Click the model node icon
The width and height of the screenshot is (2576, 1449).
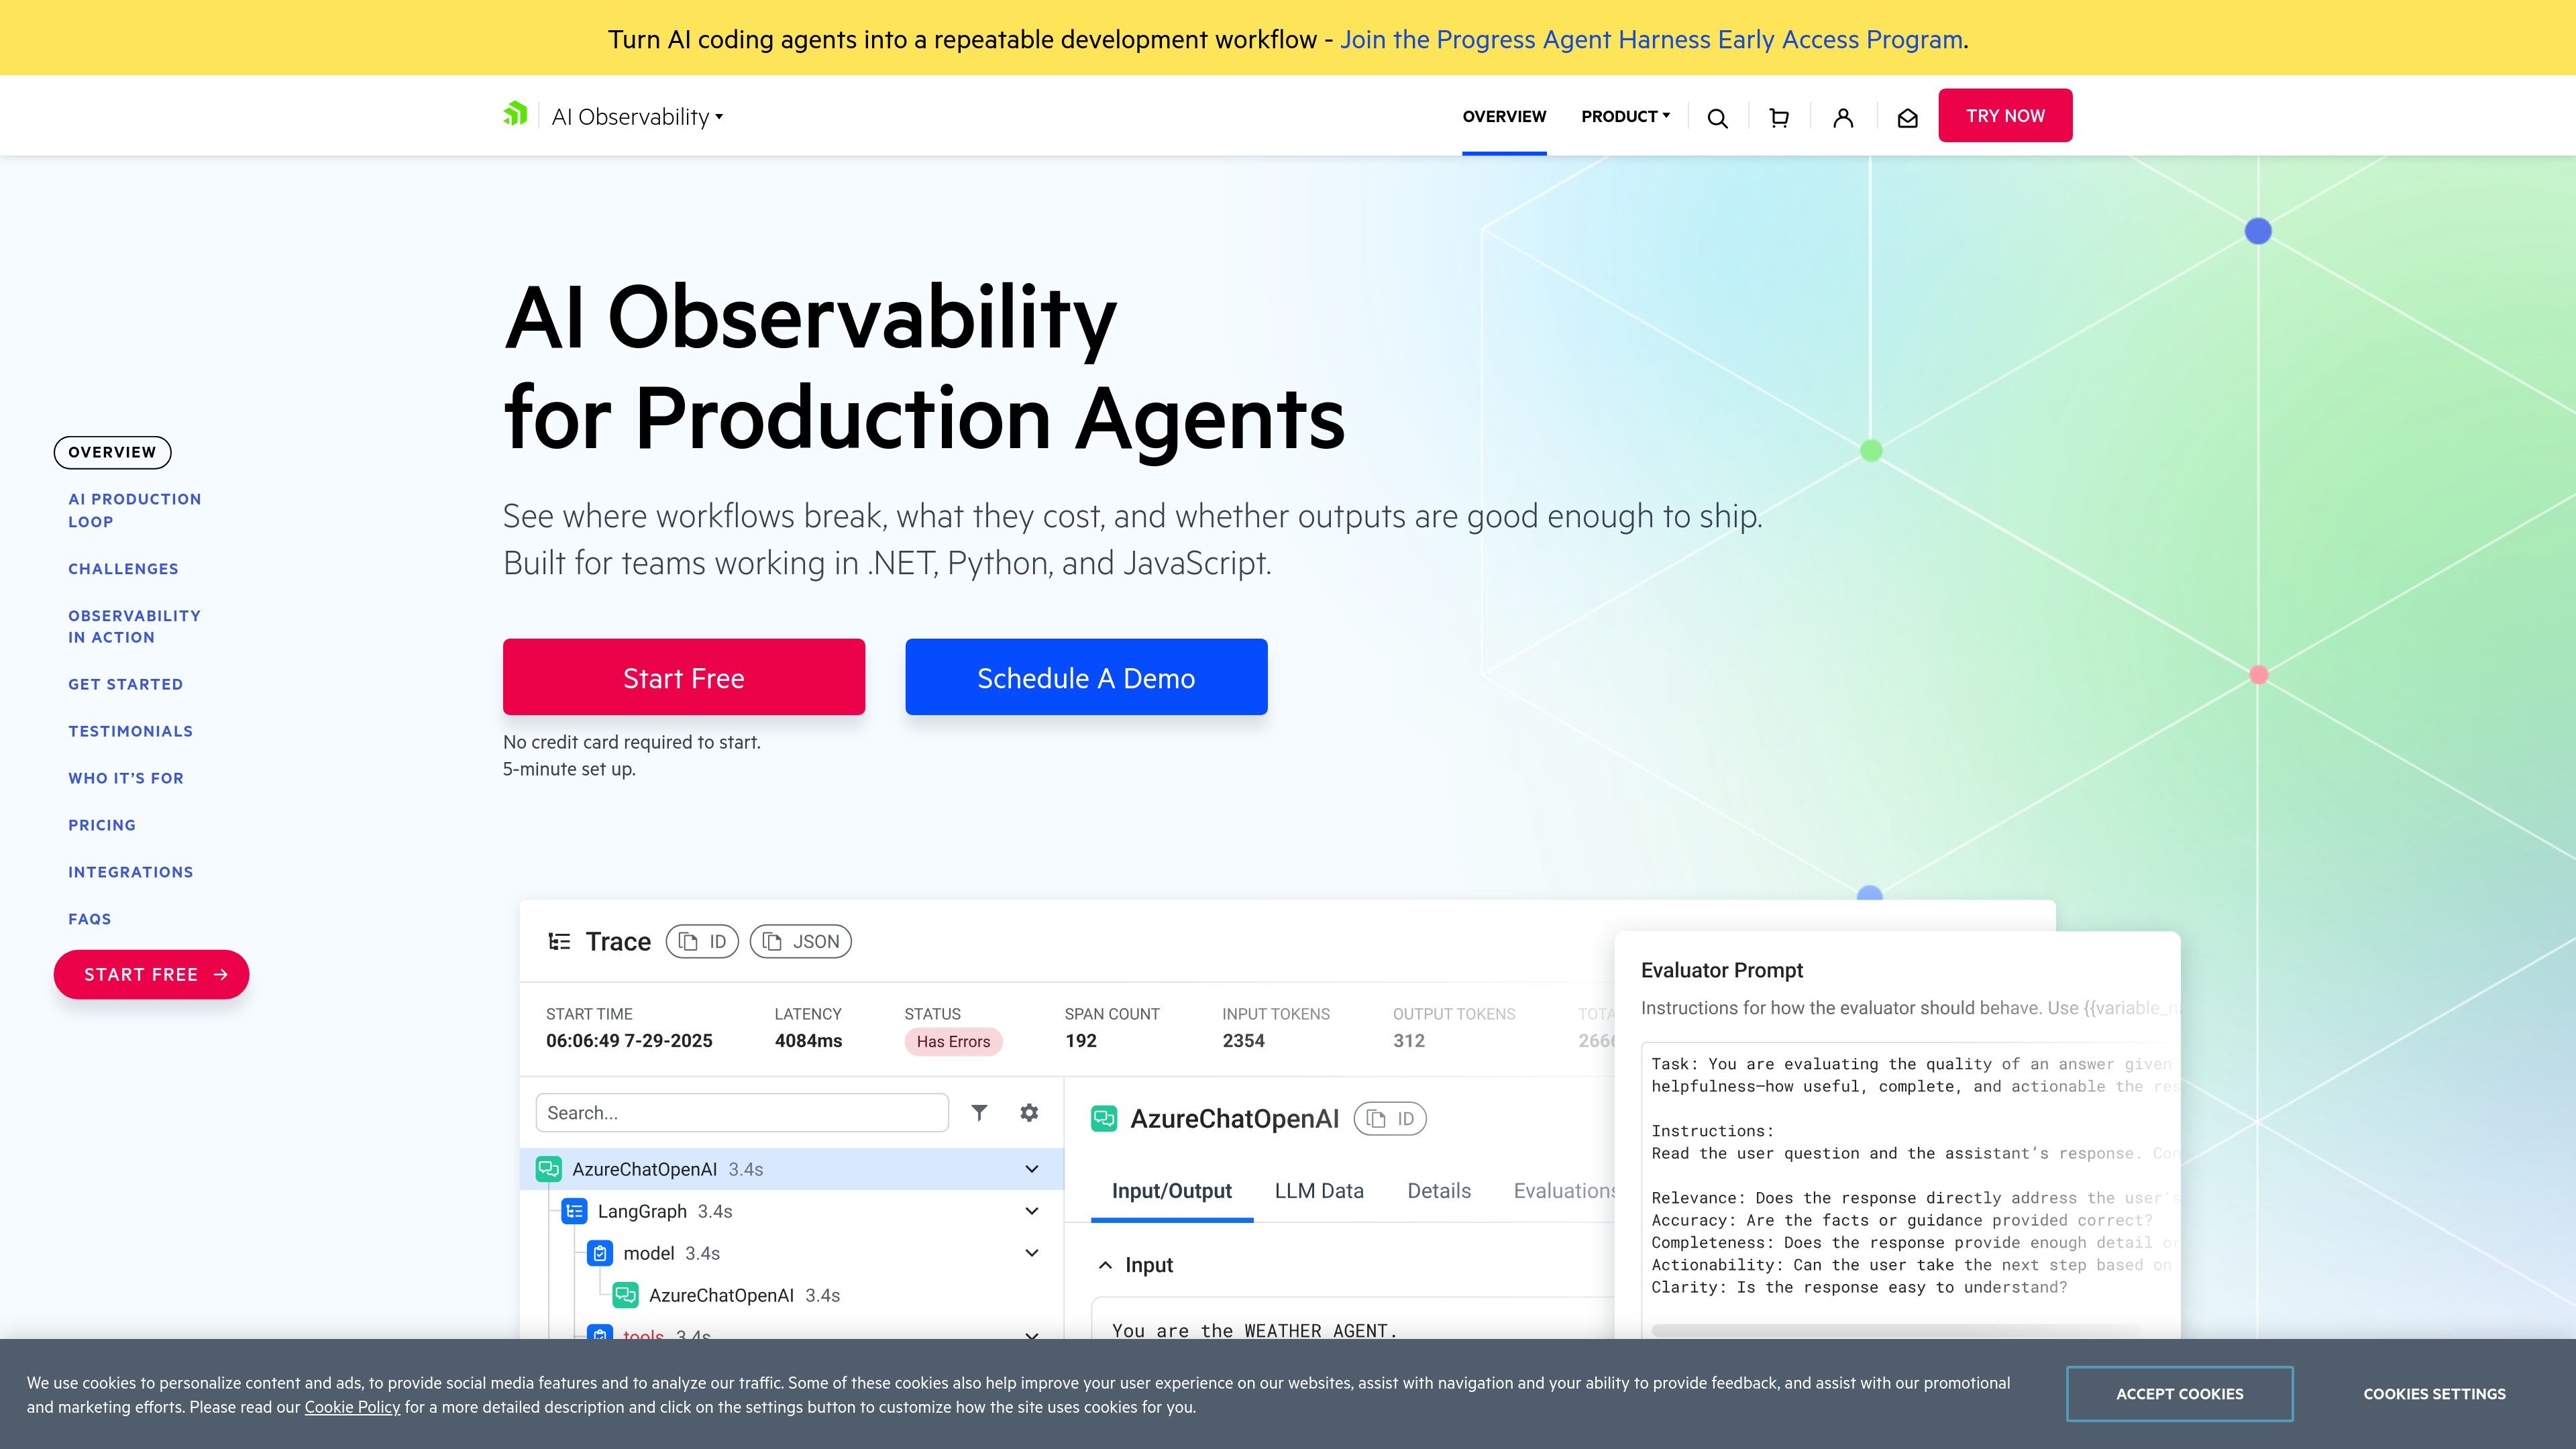[600, 1253]
